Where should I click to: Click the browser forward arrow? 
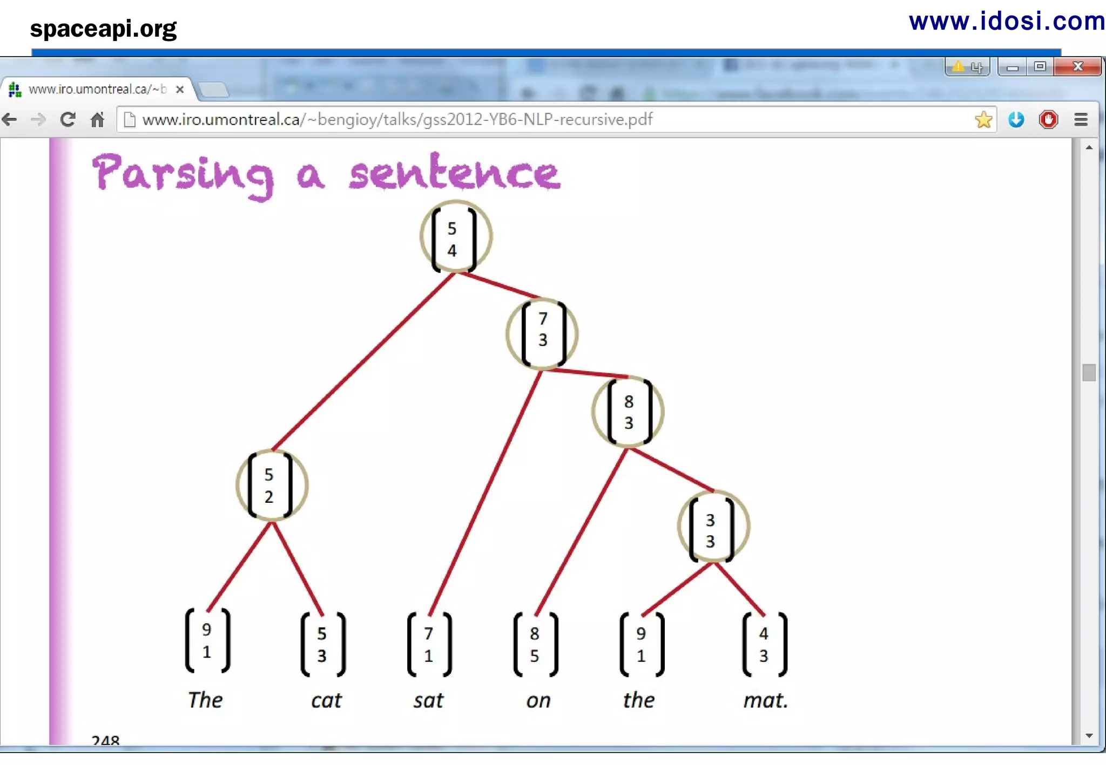pyautogui.click(x=38, y=119)
